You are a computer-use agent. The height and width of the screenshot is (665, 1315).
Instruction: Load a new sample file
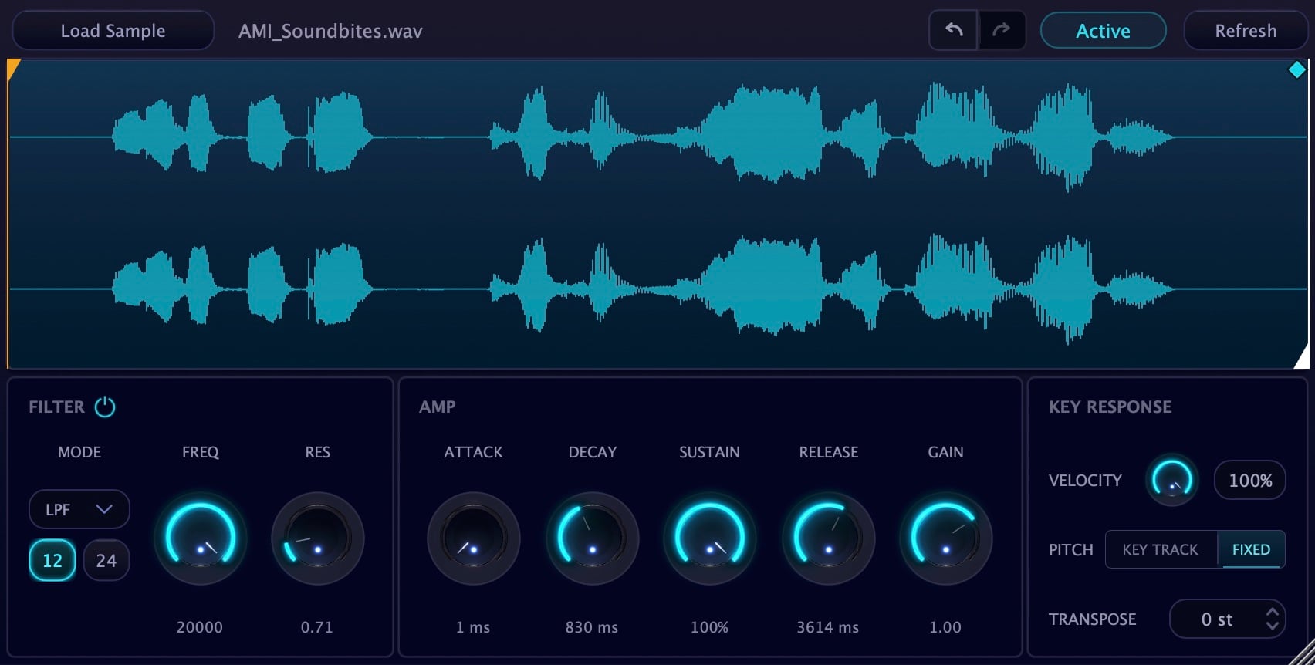pos(113,31)
